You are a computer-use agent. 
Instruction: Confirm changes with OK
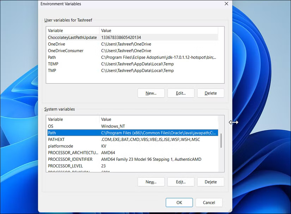pos(179,202)
